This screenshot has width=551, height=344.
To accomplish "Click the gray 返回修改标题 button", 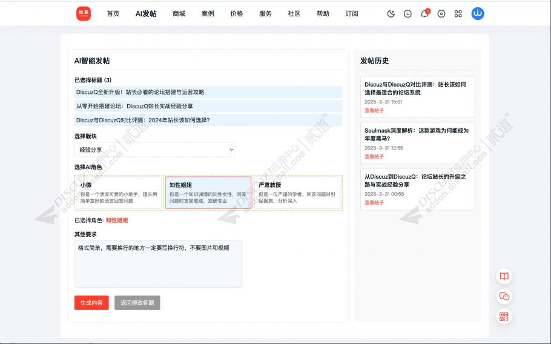I will click(x=137, y=303).
